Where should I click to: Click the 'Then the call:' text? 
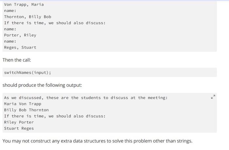17,60
